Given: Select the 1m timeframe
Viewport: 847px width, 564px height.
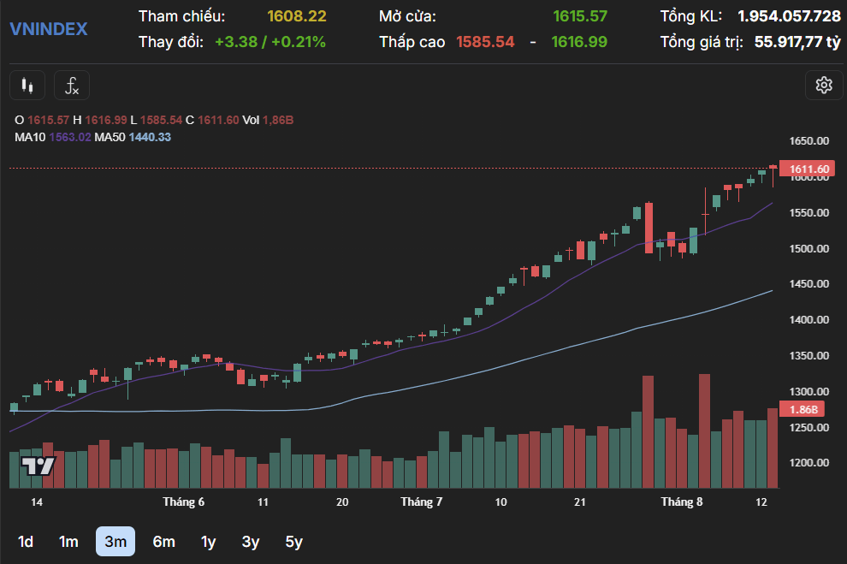Looking at the screenshot, I should coord(68,541).
